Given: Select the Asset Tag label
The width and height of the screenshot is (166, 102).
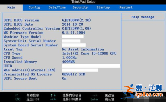Looking at the screenshot, I should [13, 49].
